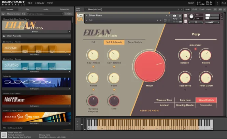Click previous instrument arrow in Eilean Piano header
This screenshot has width=227, height=139.
coord(167,15)
